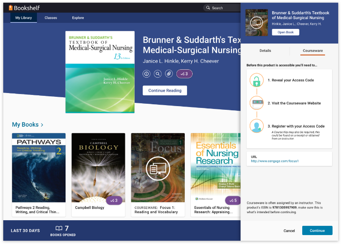
Task: Click the 'LAST 30 DAYS' label
Action: [x=25, y=231]
